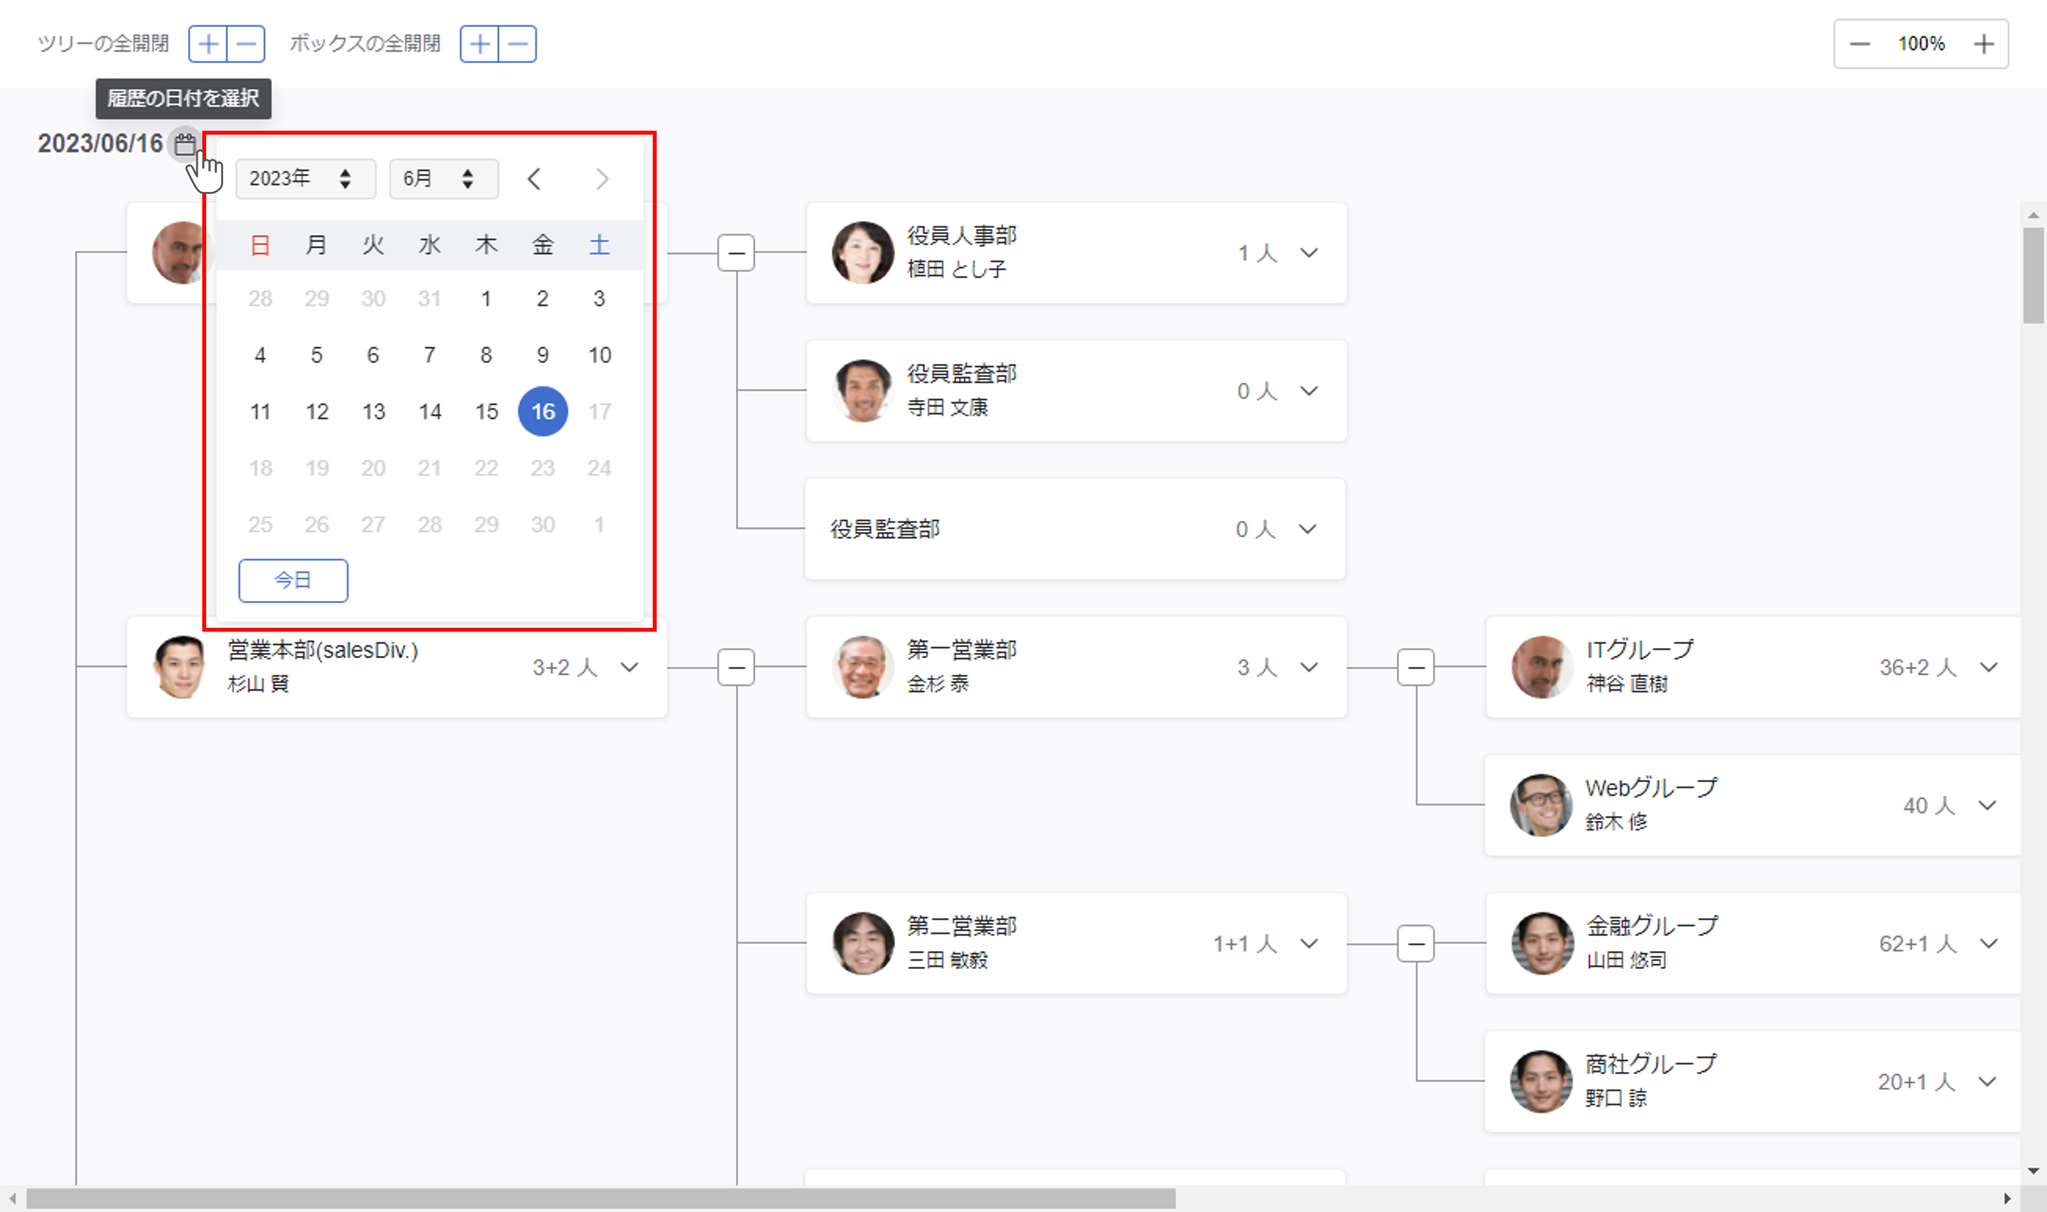Click 杉山 賢's avatar photo
The height and width of the screenshot is (1212, 2047).
tap(181, 667)
